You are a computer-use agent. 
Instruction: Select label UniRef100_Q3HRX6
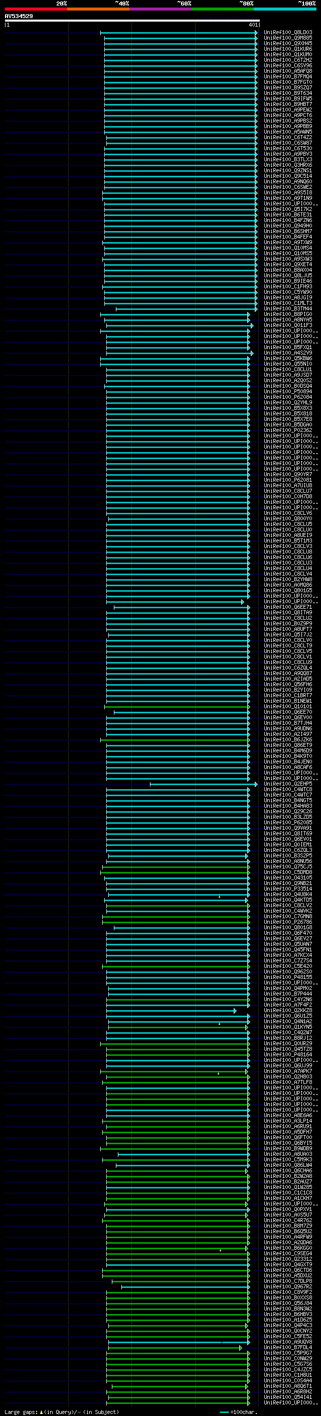[x=288, y=165]
